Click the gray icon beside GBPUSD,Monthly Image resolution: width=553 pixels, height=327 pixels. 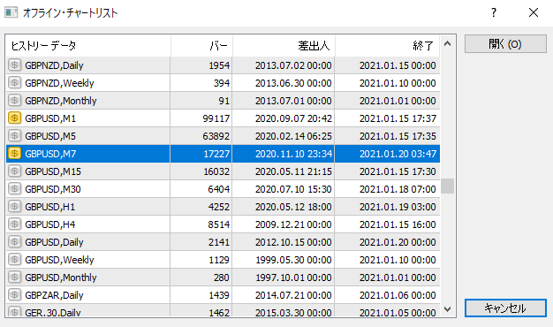coord(14,277)
